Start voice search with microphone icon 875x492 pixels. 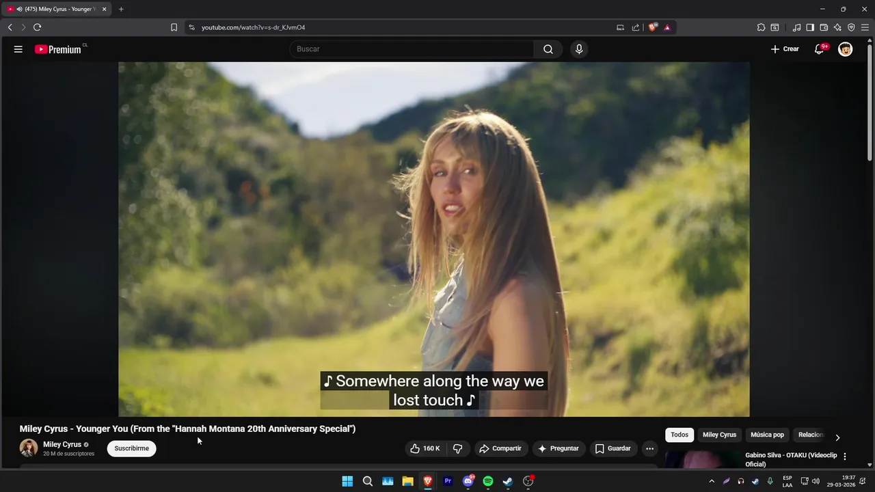[579, 49]
